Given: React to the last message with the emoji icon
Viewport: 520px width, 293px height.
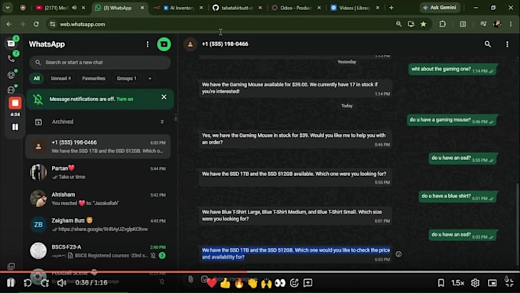Looking at the screenshot, I should [398, 254].
